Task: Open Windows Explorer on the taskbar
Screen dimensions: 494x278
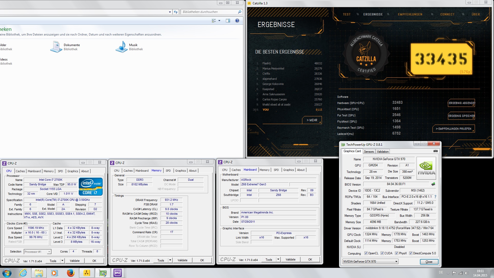Action: tap(39, 273)
